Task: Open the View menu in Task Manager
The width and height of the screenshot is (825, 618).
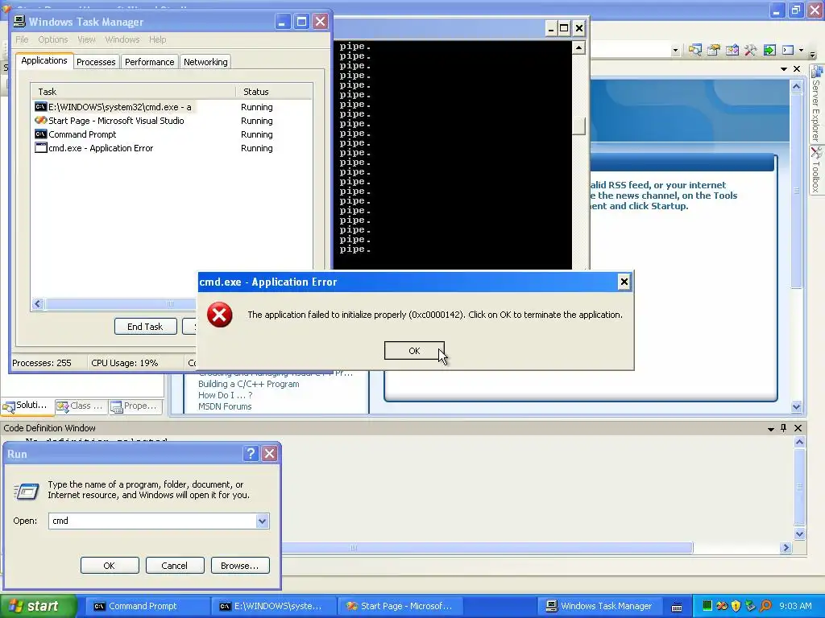Action: (86, 39)
